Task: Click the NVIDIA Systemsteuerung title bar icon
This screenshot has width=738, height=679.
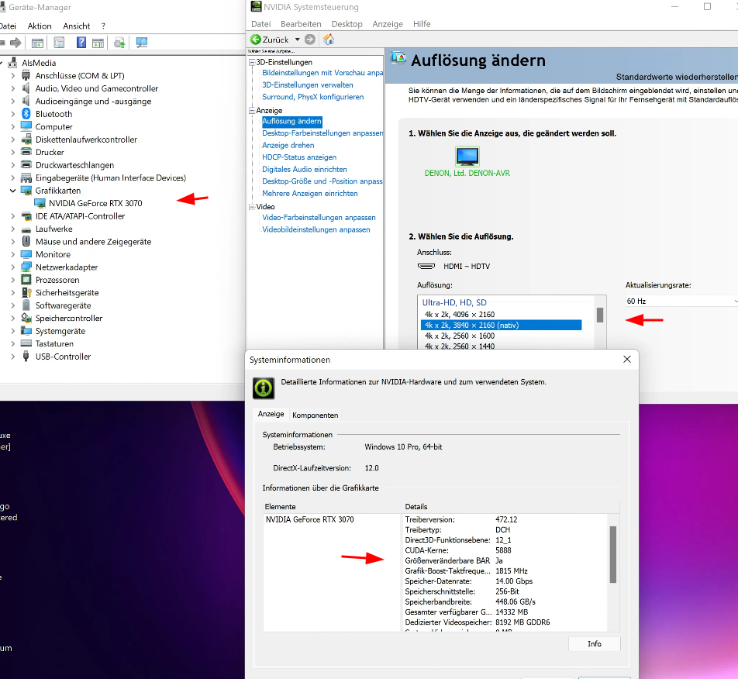Action: coord(256,6)
